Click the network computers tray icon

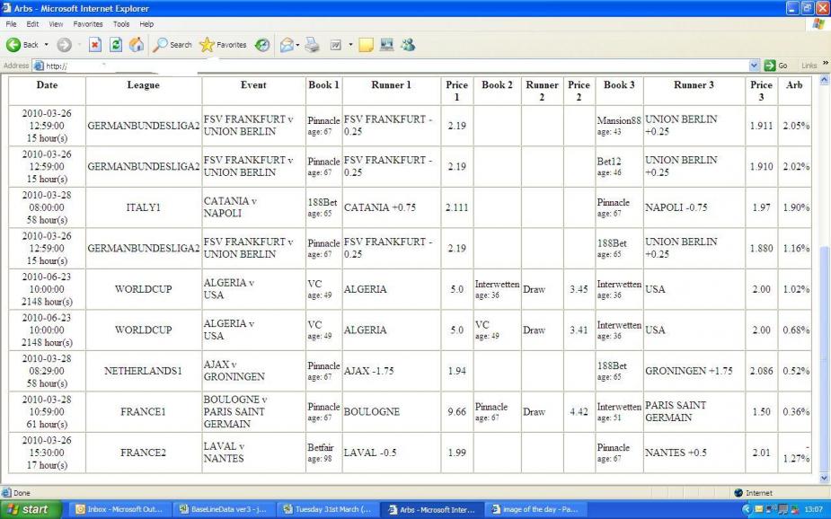[771, 509]
